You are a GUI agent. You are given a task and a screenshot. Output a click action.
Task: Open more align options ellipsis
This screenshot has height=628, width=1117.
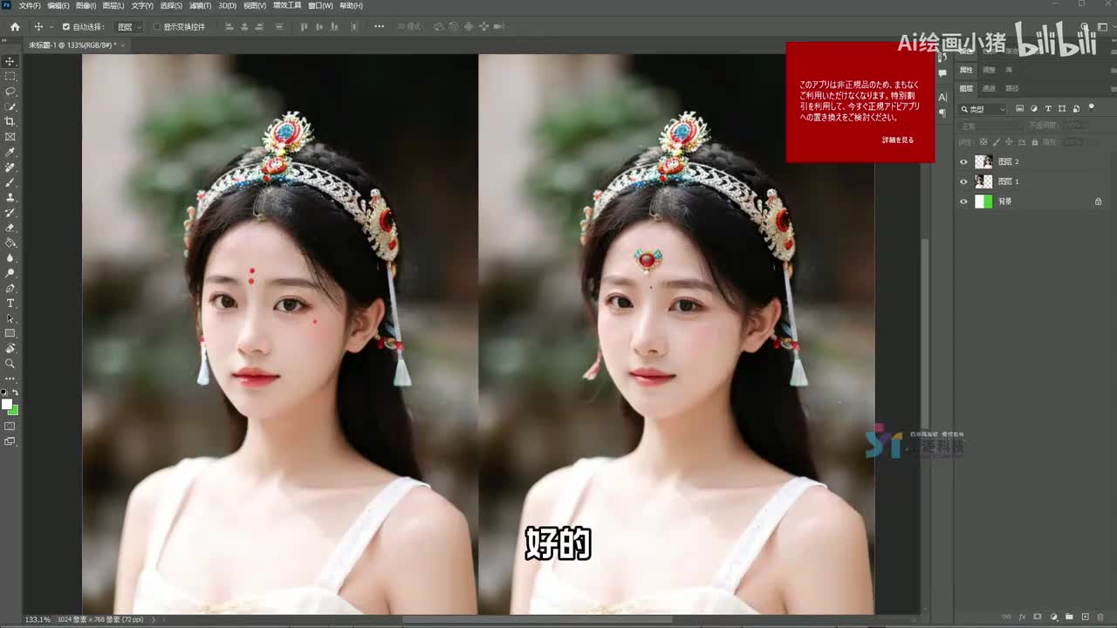coord(379,27)
